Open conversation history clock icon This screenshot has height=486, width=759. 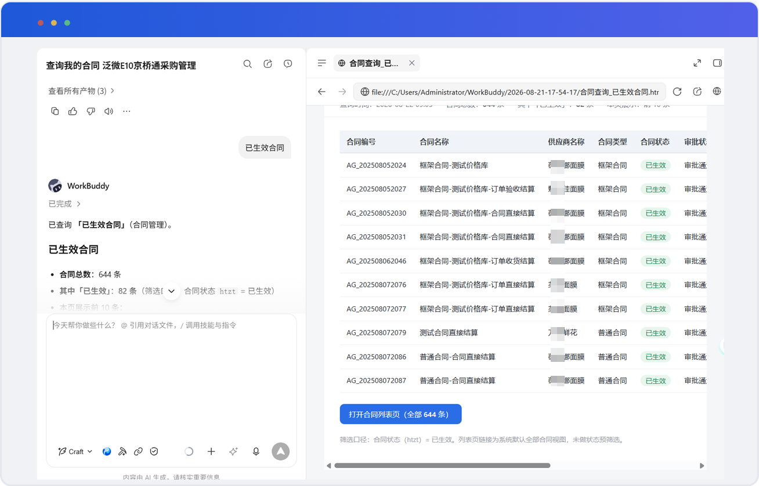click(x=288, y=64)
